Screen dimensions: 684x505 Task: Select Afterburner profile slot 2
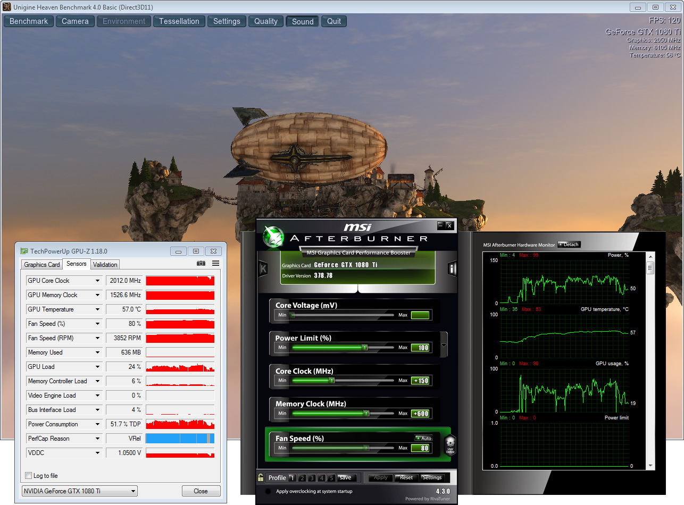coord(302,477)
